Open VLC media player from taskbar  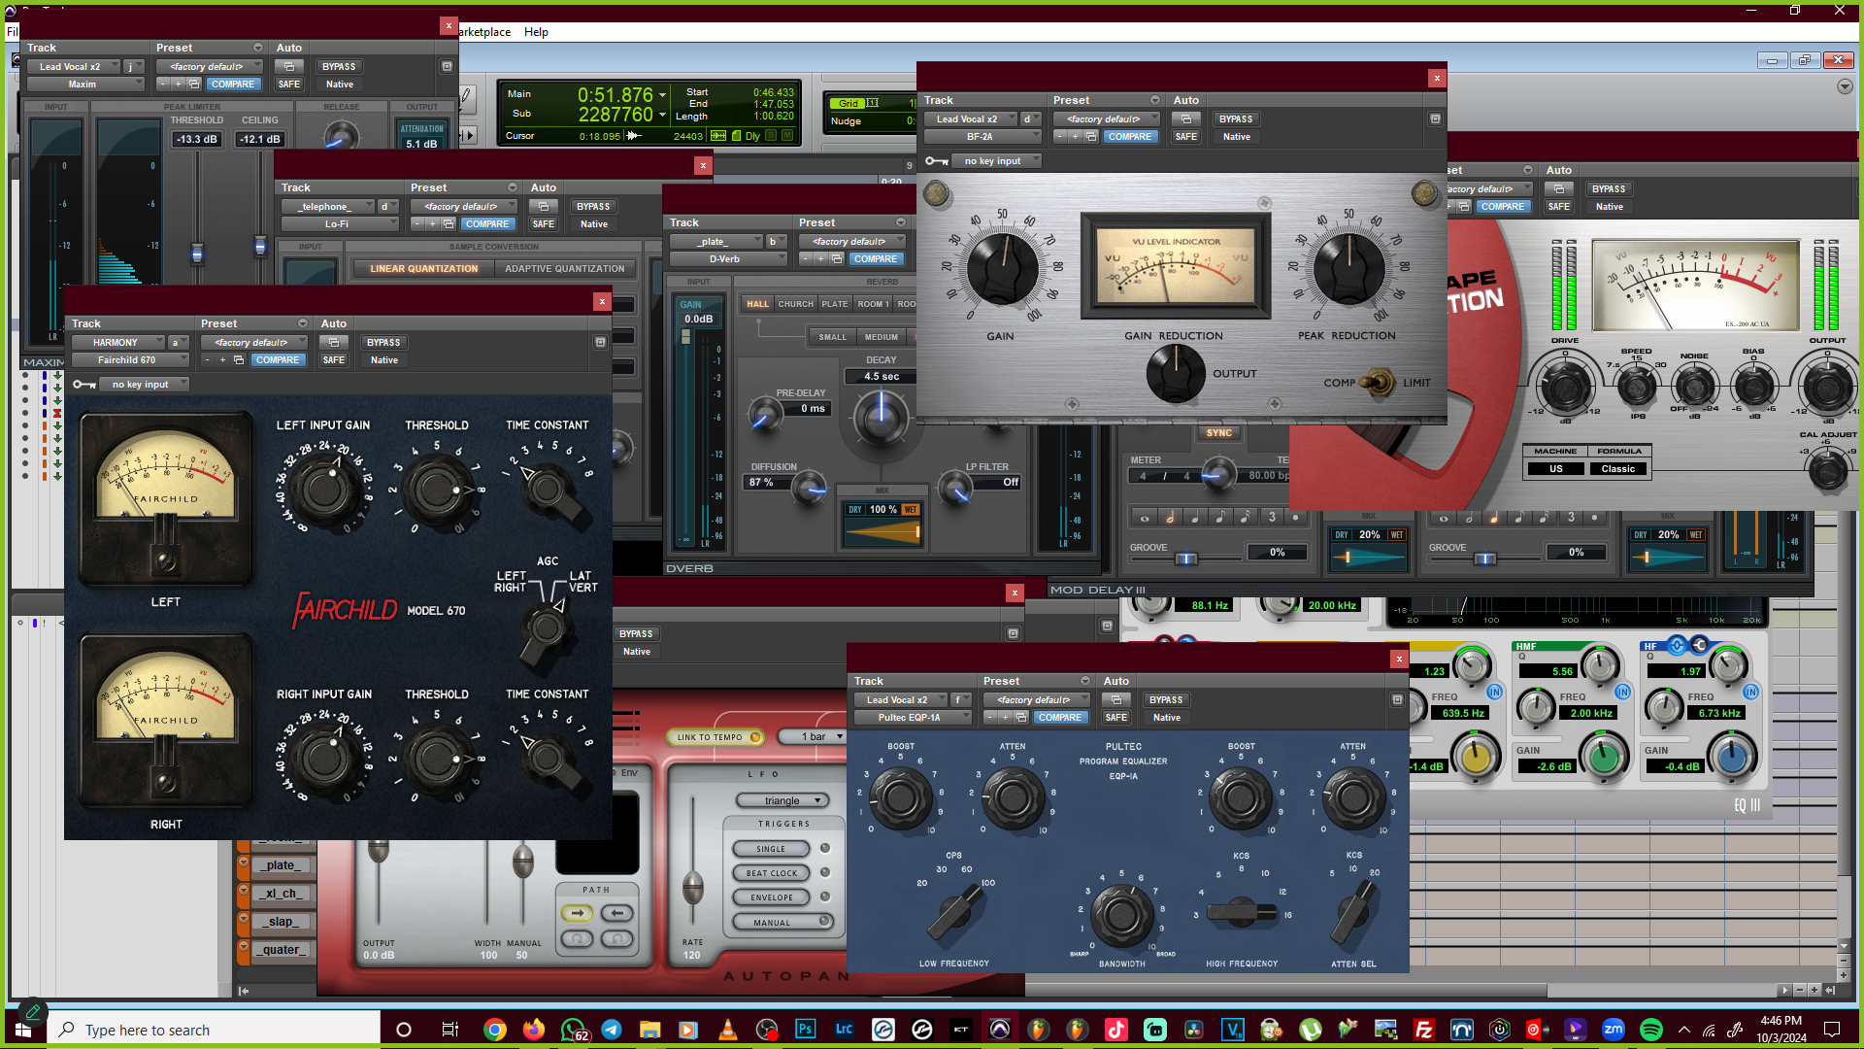[727, 1030]
